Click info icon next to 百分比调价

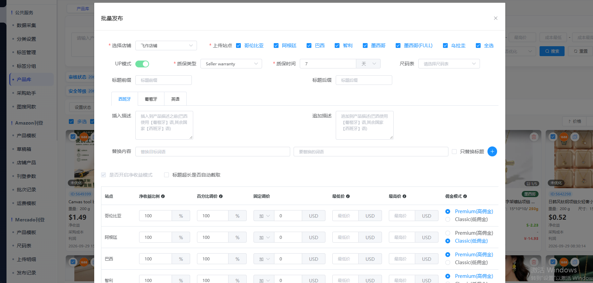[221, 196]
